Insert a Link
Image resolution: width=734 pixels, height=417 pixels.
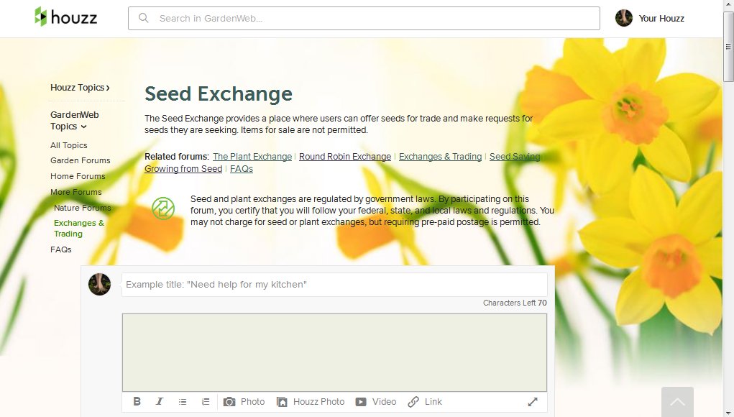click(425, 402)
